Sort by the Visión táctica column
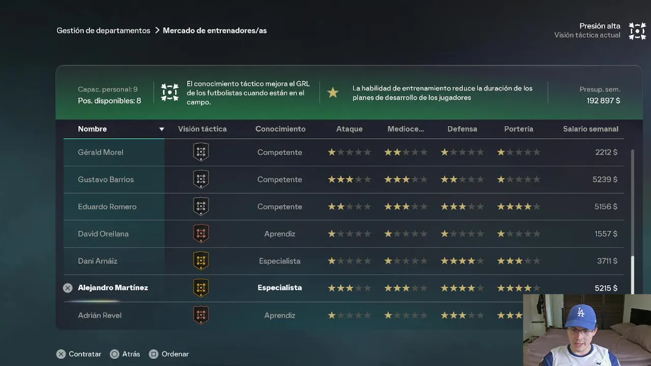651x366 pixels. coord(202,129)
